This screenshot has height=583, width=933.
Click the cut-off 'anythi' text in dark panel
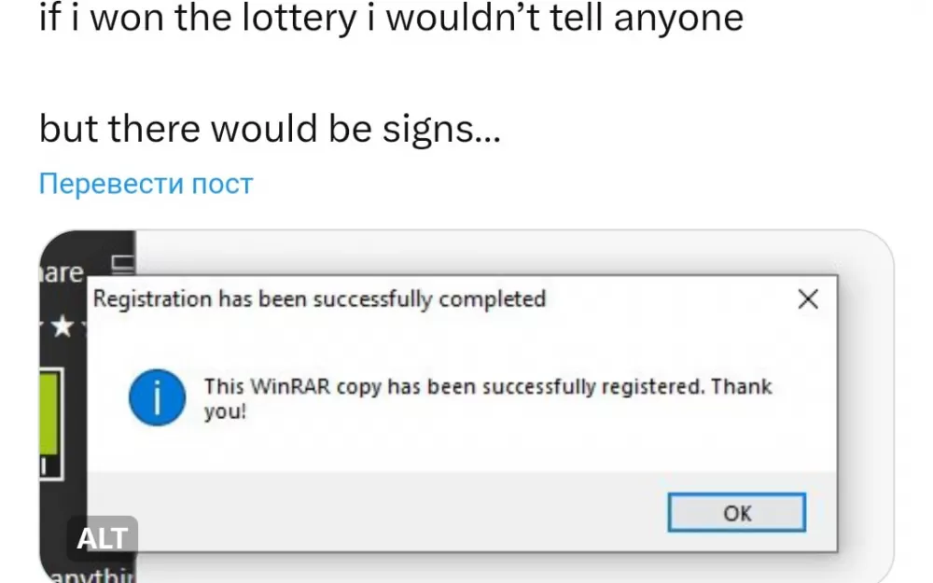point(91,576)
